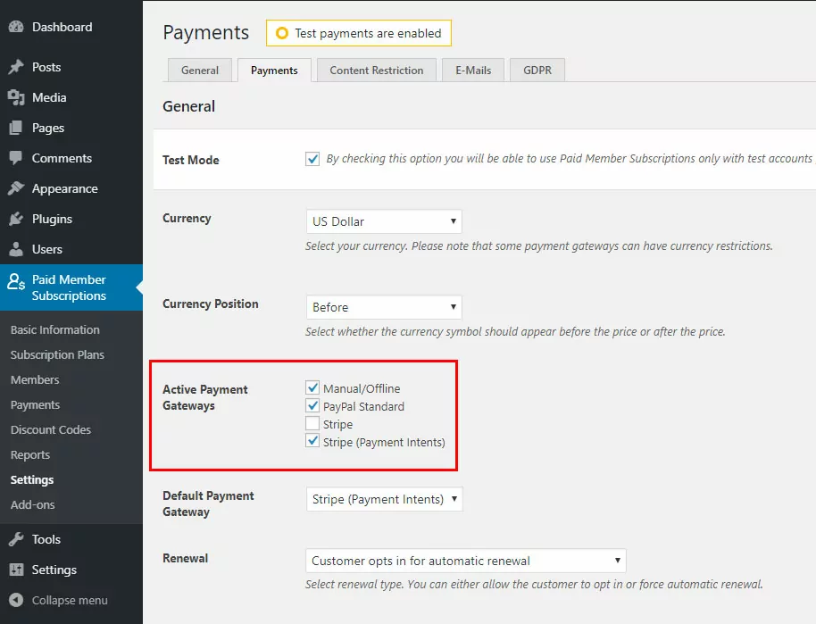Click the Posts pushpin icon
The height and width of the screenshot is (624, 816).
click(x=16, y=67)
